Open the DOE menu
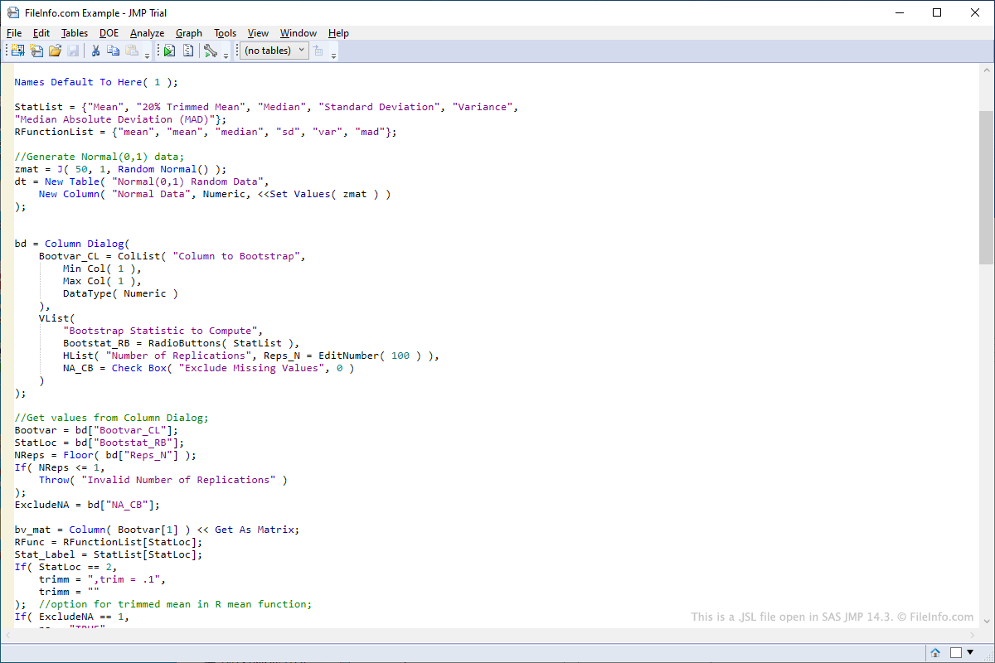The height and width of the screenshot is (663, 995). click(109, 33)
